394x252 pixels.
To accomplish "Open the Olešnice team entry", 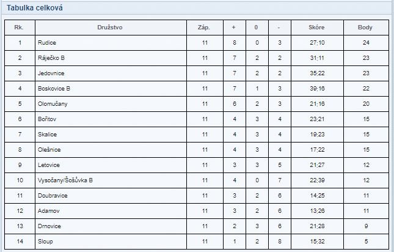I will tap(49, 150).
